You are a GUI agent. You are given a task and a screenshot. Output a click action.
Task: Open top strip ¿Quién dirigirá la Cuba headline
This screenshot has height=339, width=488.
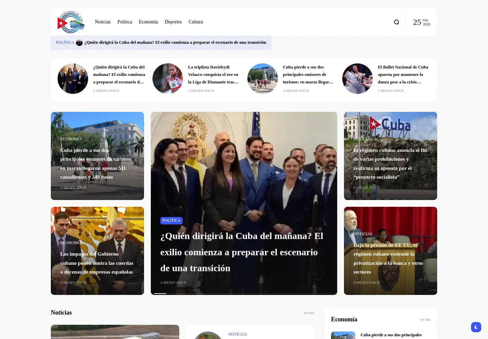tap(119, 75)
